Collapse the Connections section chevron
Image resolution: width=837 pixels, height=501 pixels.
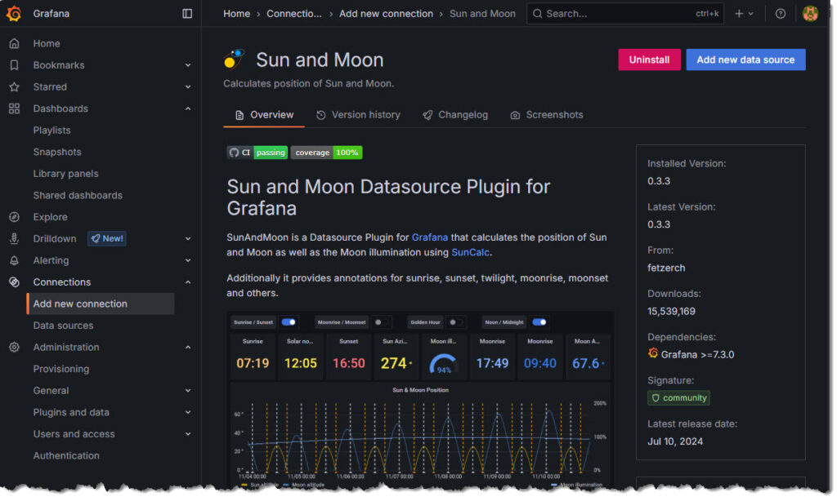[x=188, y=282]
